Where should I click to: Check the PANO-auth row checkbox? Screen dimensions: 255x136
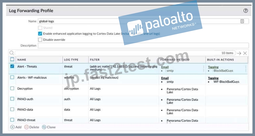pyautogui.click(x=12, y=99)
